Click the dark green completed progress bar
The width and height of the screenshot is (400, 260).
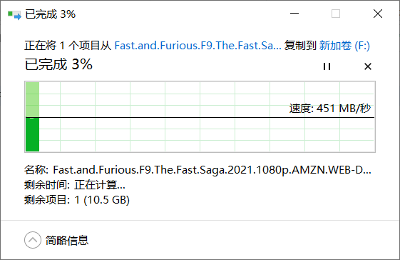(32, 135)
